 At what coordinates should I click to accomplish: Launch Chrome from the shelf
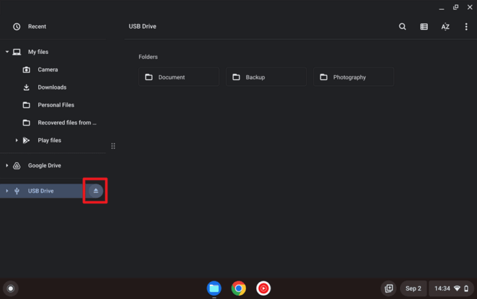click(238, 288)
